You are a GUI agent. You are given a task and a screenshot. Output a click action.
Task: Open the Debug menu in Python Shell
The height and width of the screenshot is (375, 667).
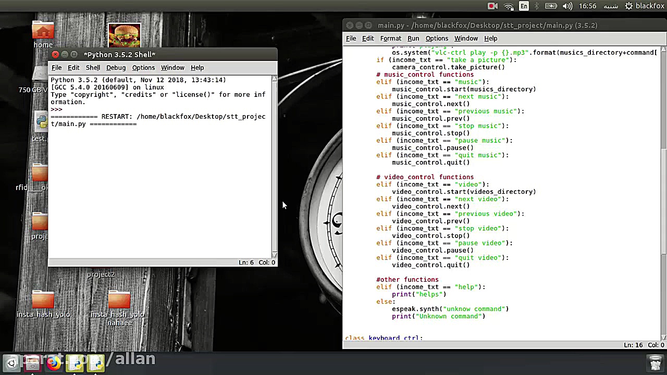[x=116, y=68]
